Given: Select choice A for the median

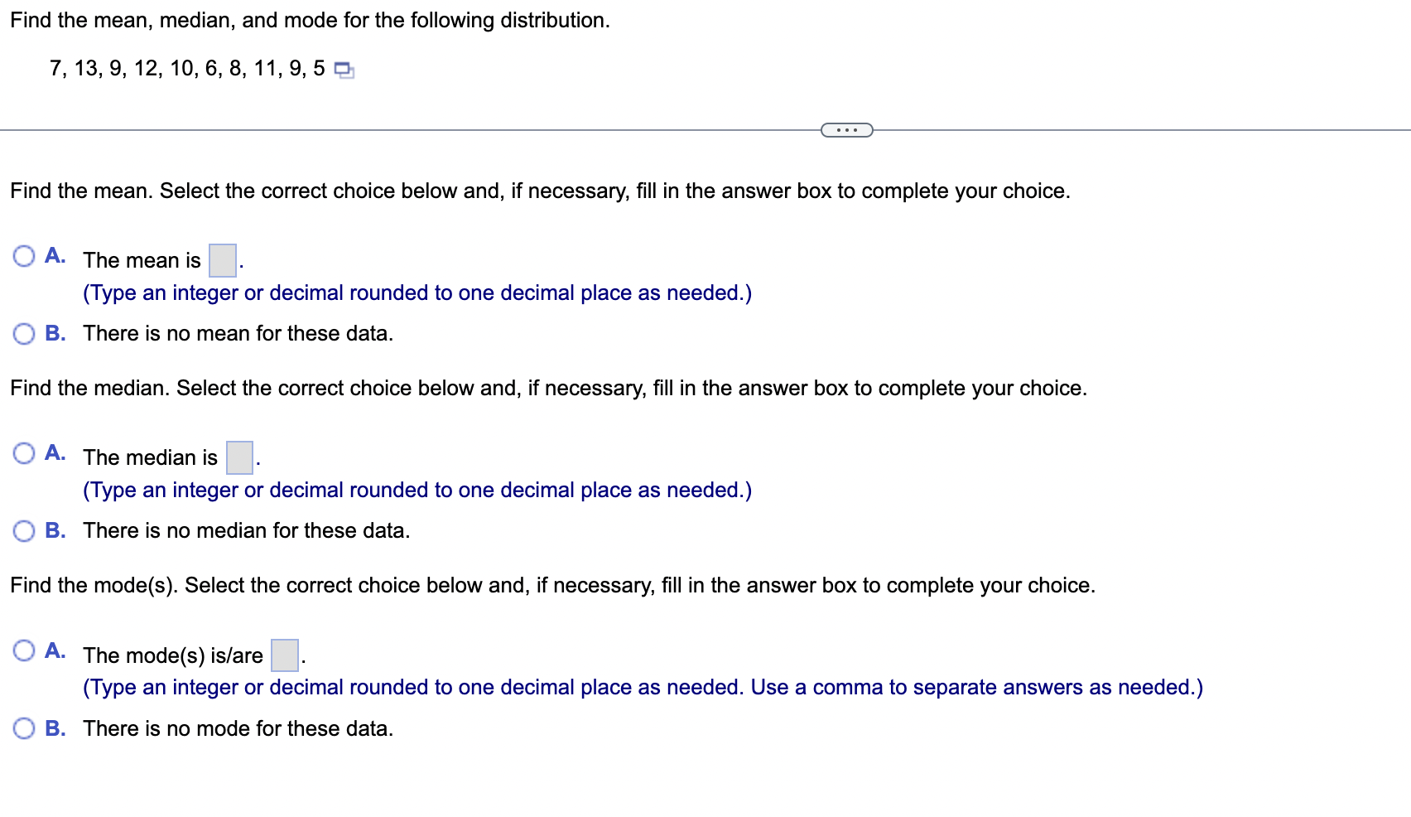Looking at the screenshot, I should (23, 452).
